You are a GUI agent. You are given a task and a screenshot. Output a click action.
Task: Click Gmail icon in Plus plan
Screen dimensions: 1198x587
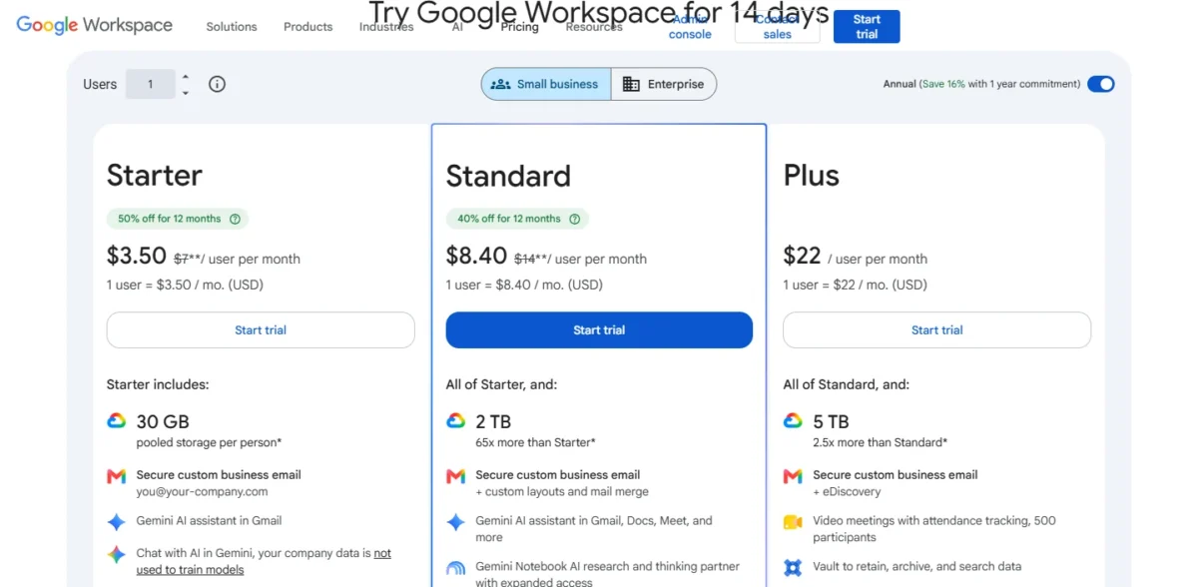pyautogui.click(x=793, y=476)
